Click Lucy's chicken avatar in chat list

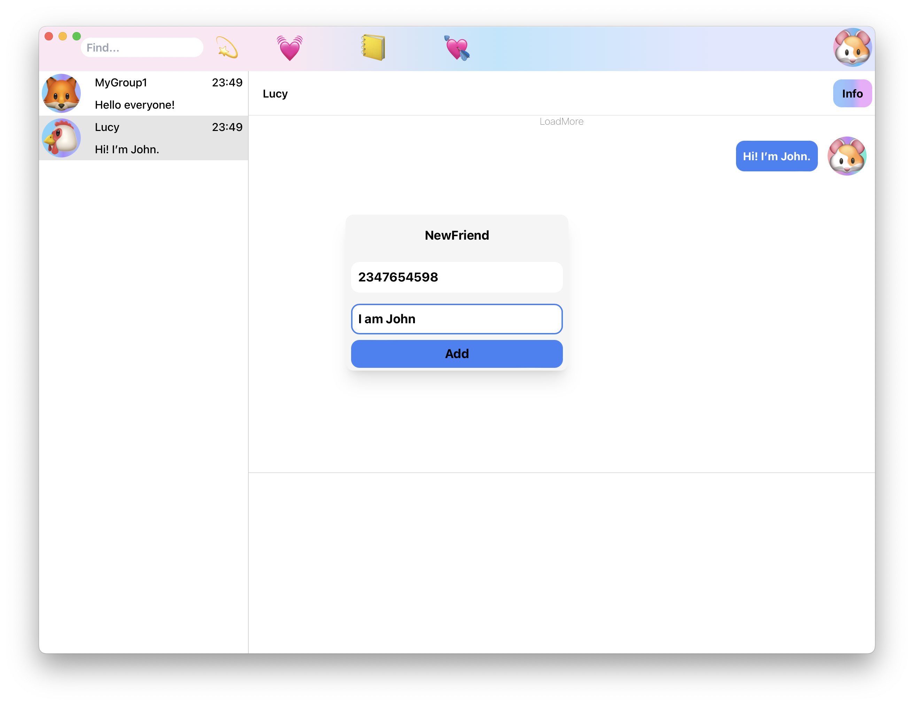pyautogui.click(x=62, y=138)
